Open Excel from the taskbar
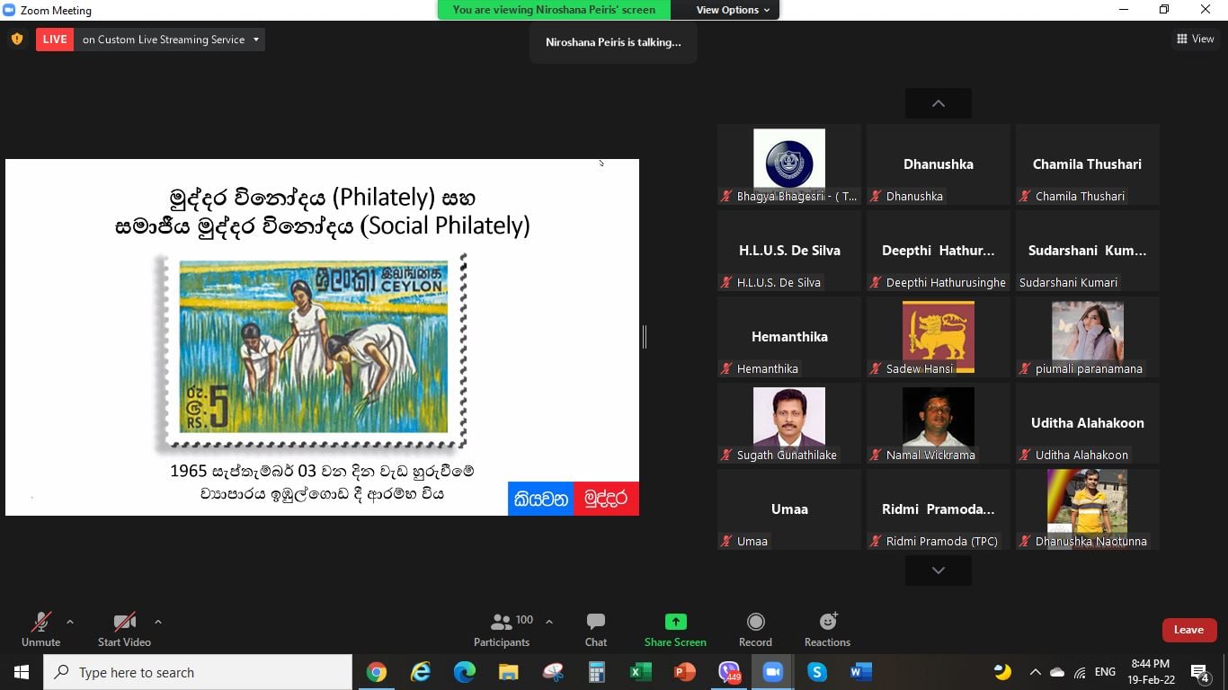 click(x=641, y=672)
